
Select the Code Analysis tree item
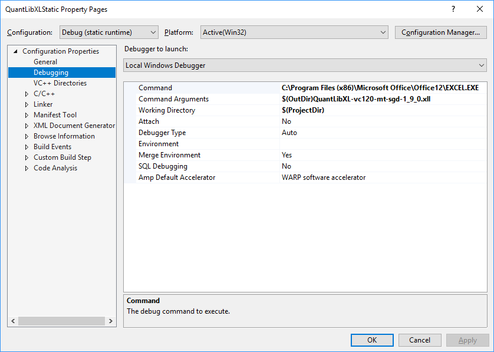[x=55, y=168]
